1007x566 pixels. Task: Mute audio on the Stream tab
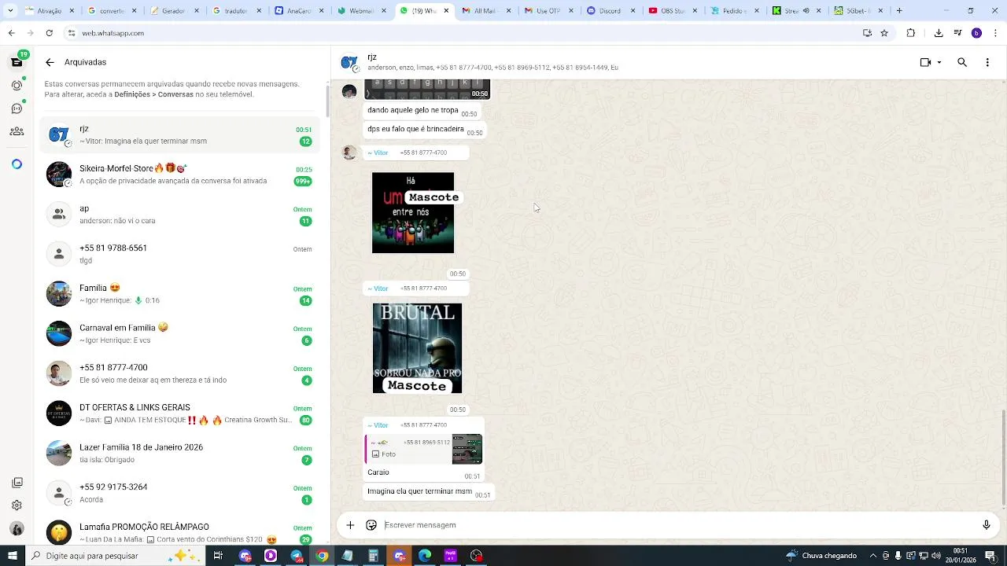(806, 11)
